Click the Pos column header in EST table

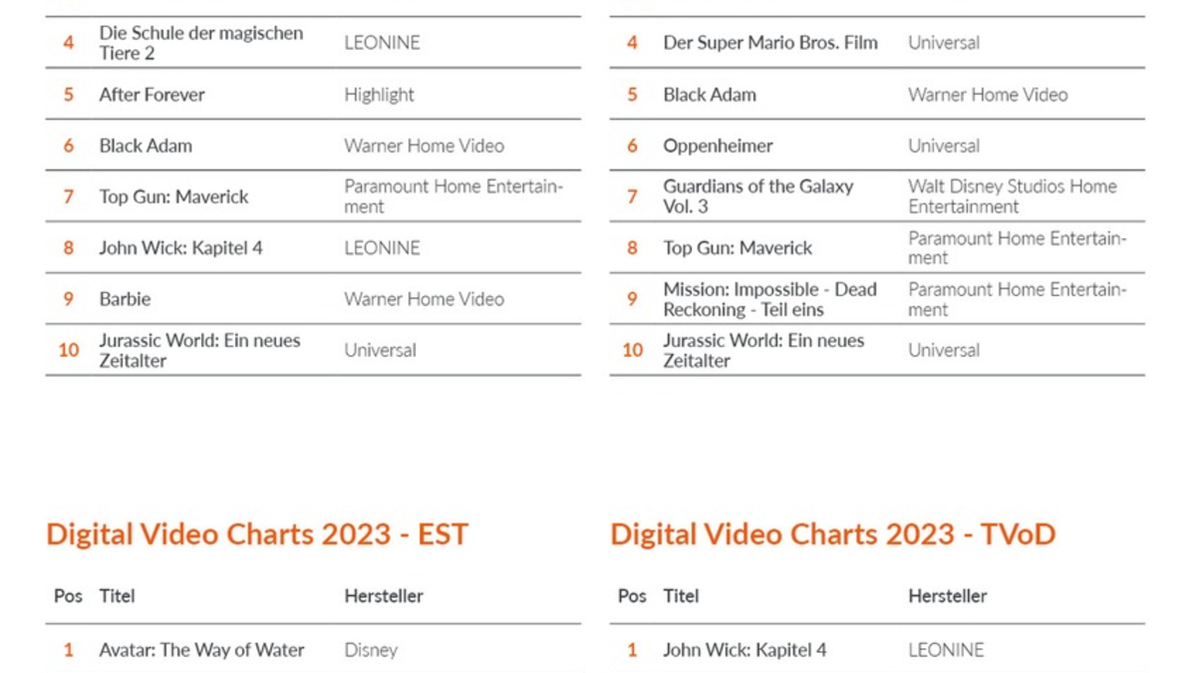[x=68, y=596]
